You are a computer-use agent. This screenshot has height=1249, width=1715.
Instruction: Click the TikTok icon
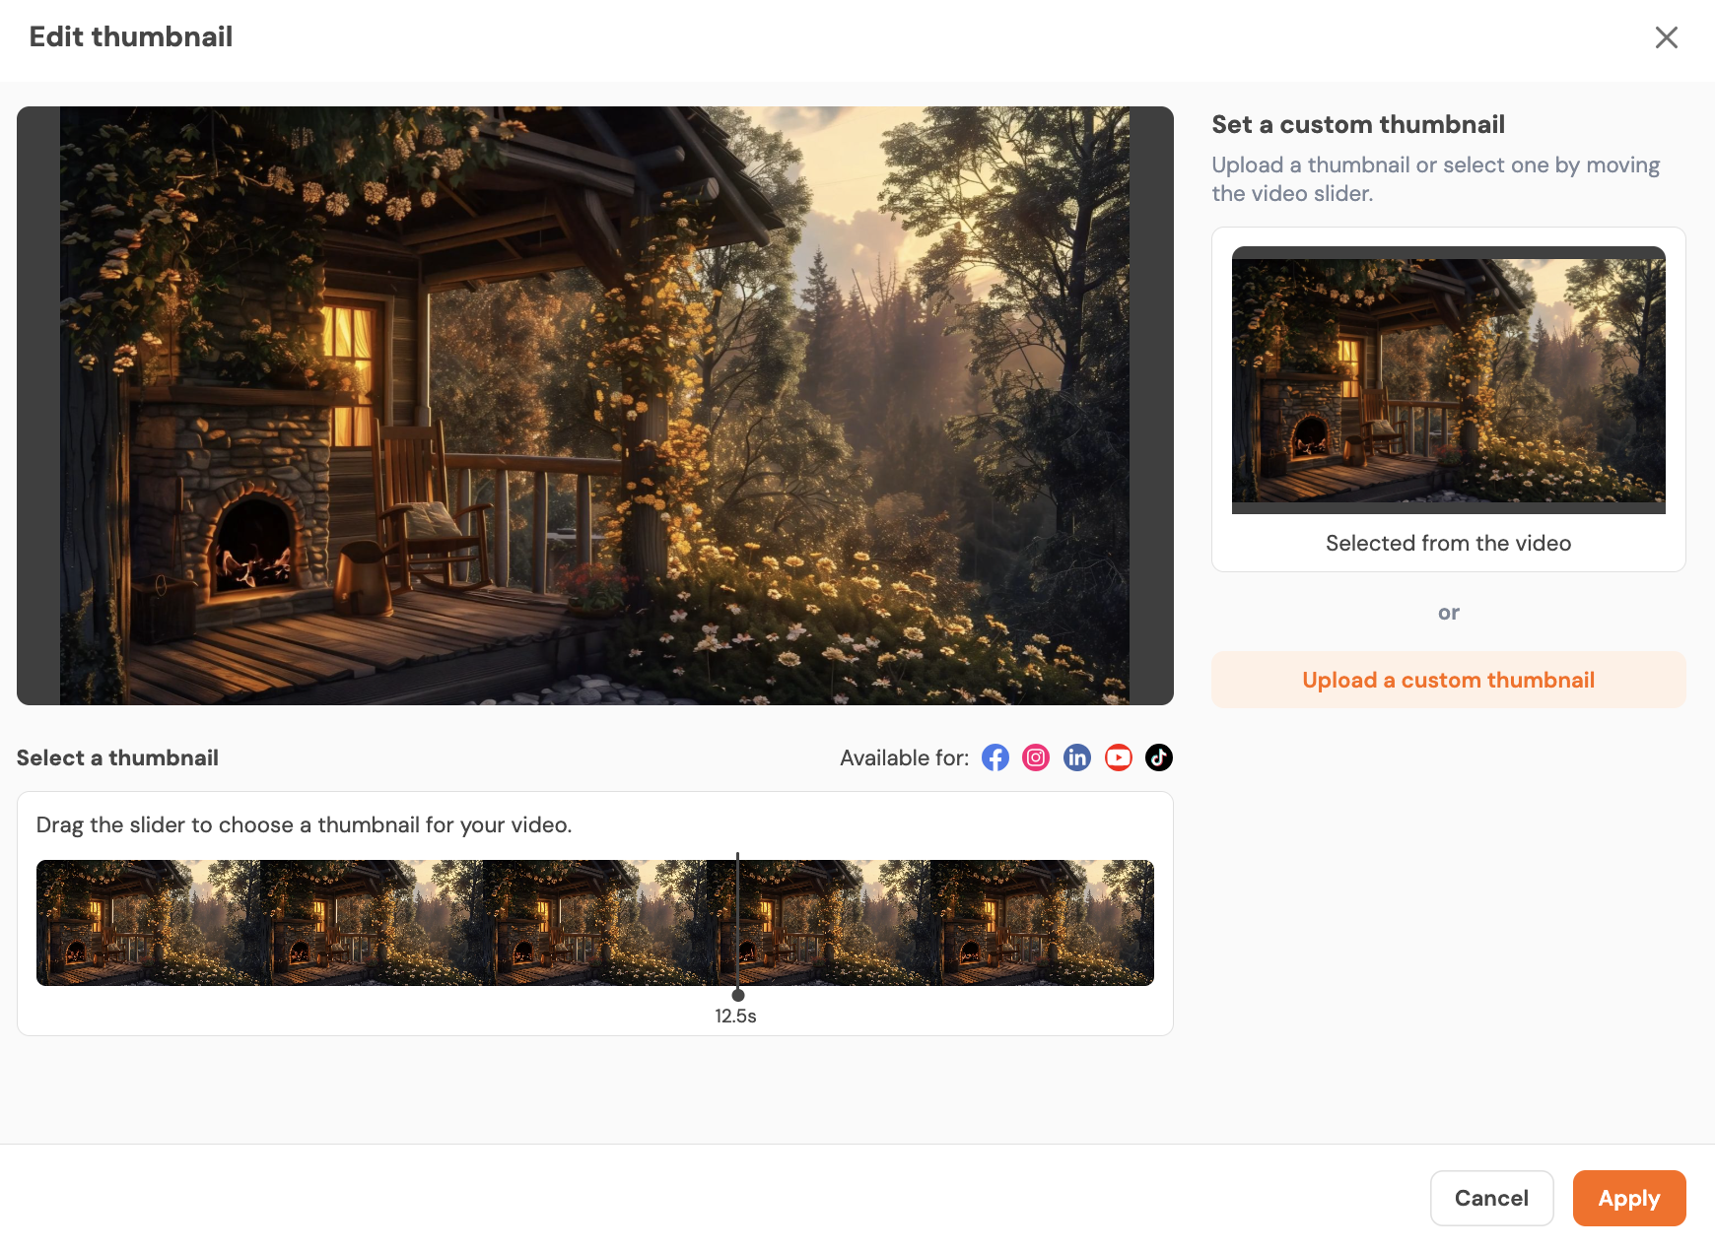[x=1159, y=757]
